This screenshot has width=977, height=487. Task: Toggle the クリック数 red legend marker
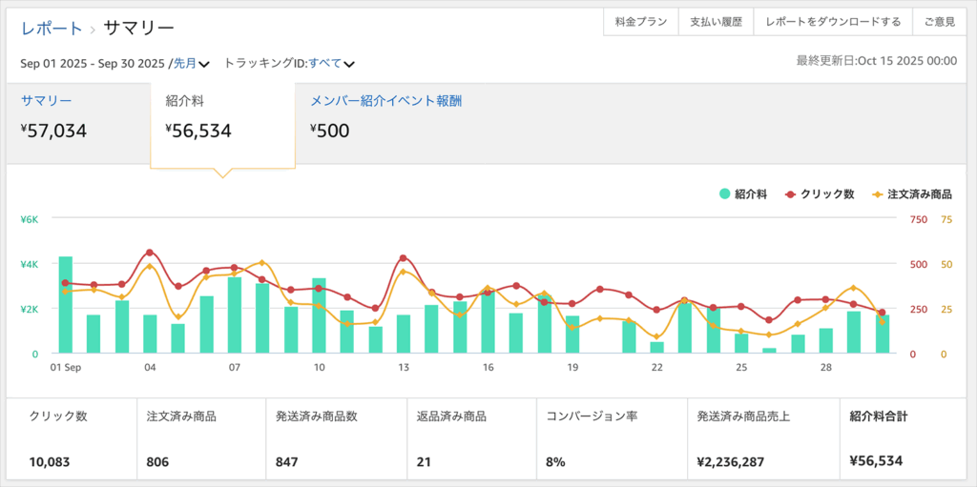click(x=790, y=194)
